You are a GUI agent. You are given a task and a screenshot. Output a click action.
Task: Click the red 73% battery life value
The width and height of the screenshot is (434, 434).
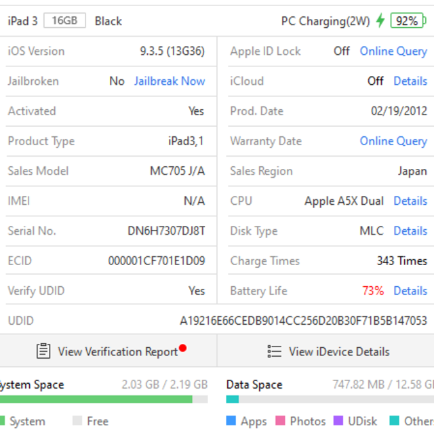coord(373,291)
